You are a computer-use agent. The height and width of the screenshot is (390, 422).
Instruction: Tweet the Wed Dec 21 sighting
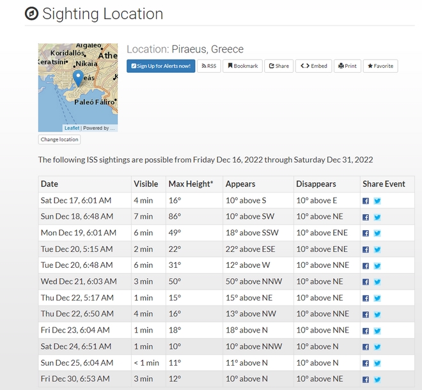(377, 282)
